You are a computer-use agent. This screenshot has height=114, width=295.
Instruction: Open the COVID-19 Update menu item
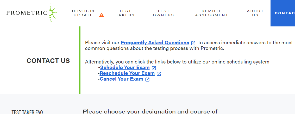[83, 13]
